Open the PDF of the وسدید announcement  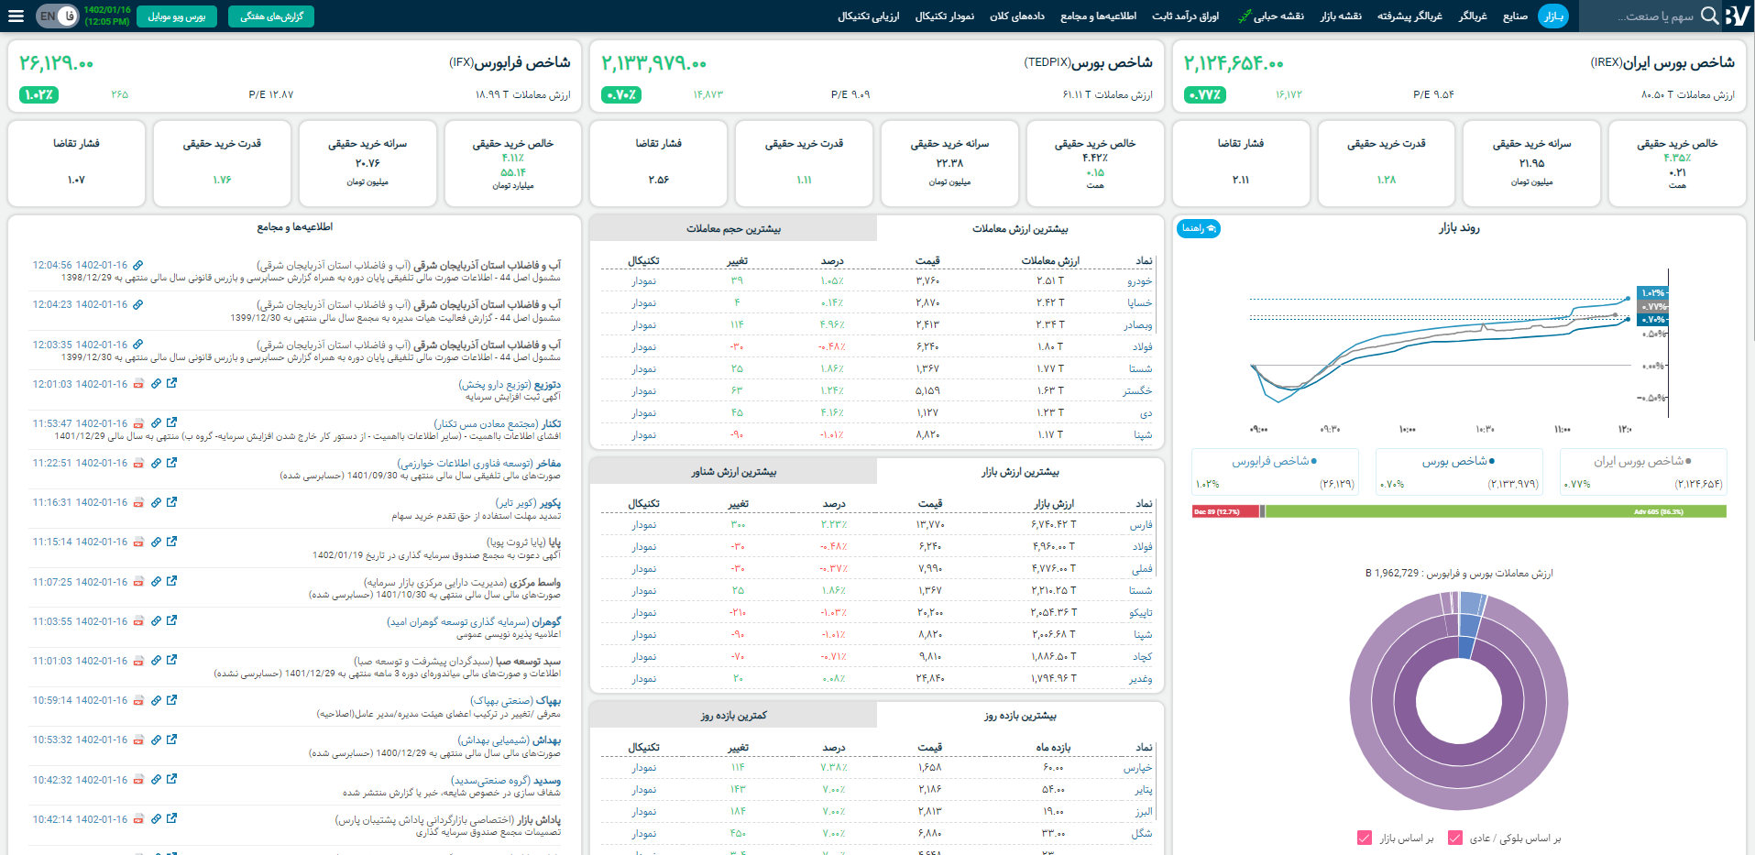tap(138, 780)
